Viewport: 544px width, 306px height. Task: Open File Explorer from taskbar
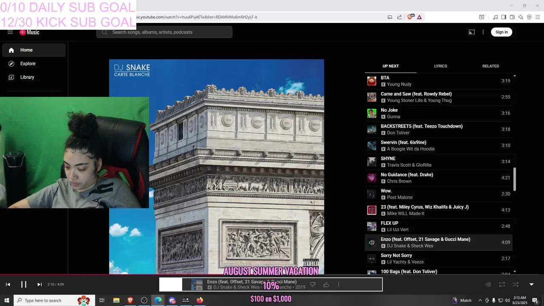point(116,300)
